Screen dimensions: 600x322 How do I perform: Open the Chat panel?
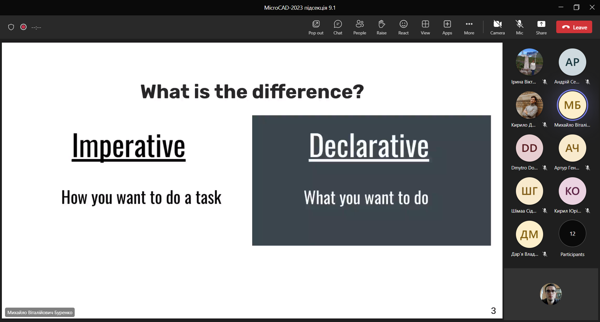pyautogui.click(x=338, y=27)
